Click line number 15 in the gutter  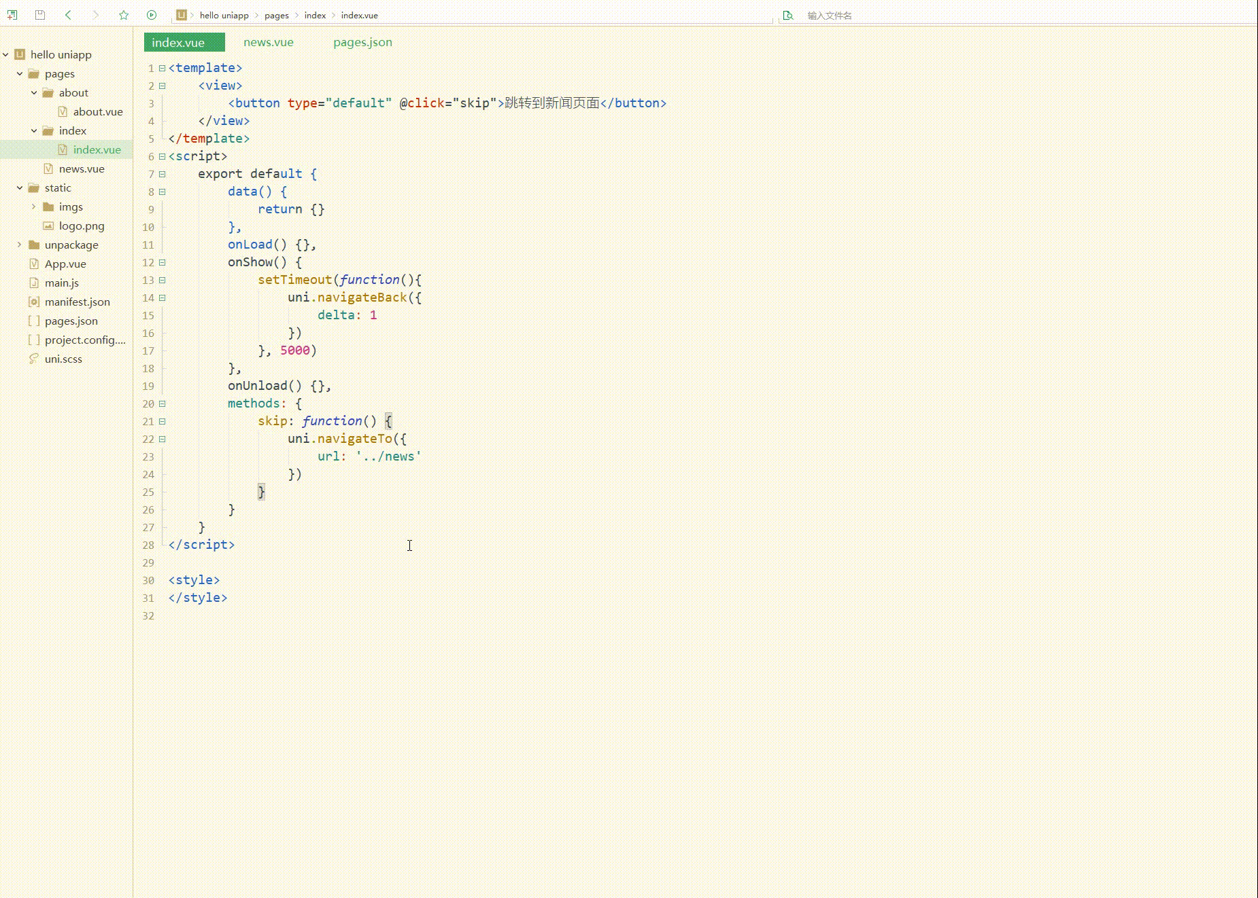(x=148, y=315)
